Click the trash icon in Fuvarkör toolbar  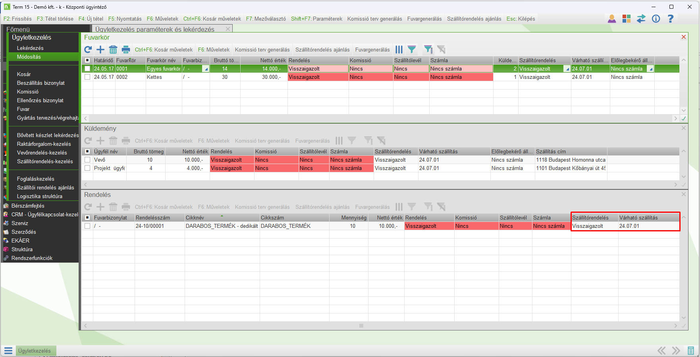point(113,50)
